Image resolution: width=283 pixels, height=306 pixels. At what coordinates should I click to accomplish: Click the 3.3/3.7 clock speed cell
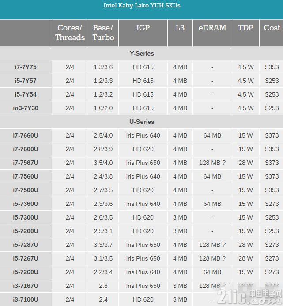103,245
